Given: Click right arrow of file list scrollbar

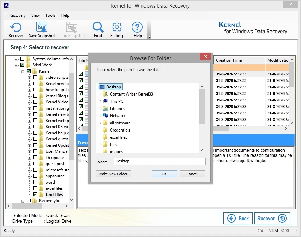Looking at the screenshot, I should pos(286,128).
